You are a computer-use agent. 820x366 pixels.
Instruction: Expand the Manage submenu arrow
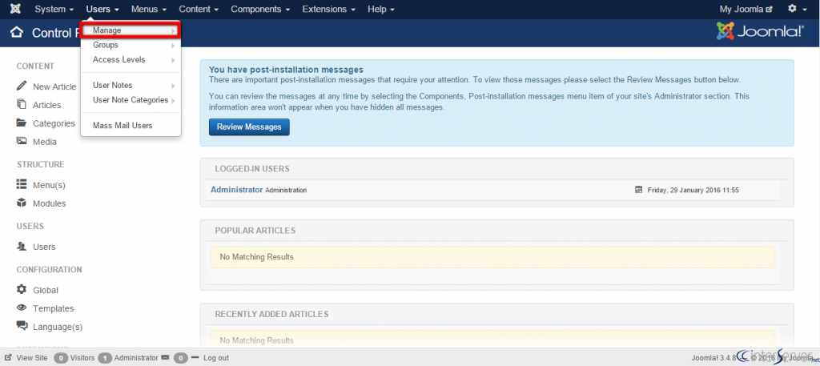pos(173,31)
